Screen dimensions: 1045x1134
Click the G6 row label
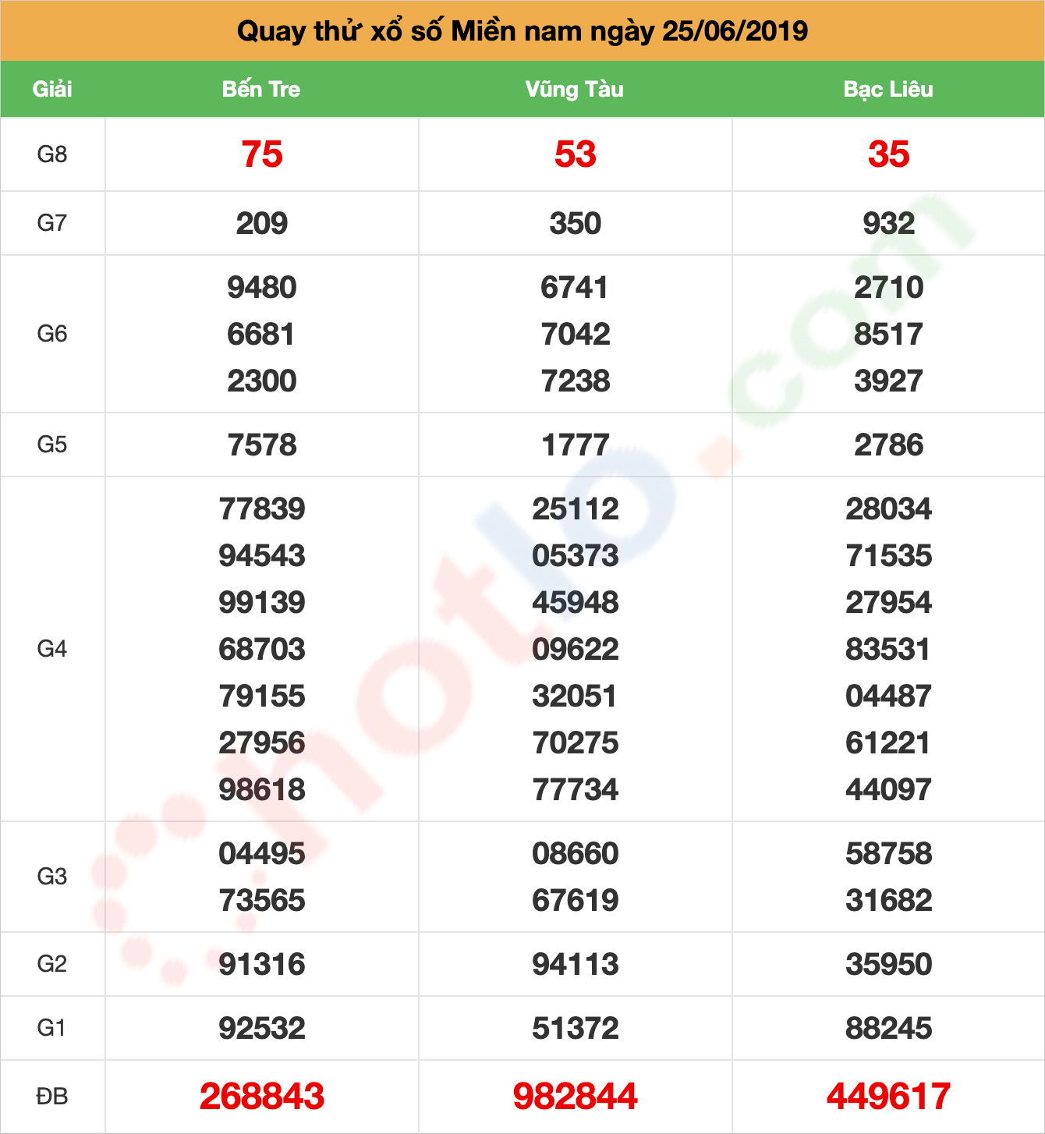coord(52,334)
